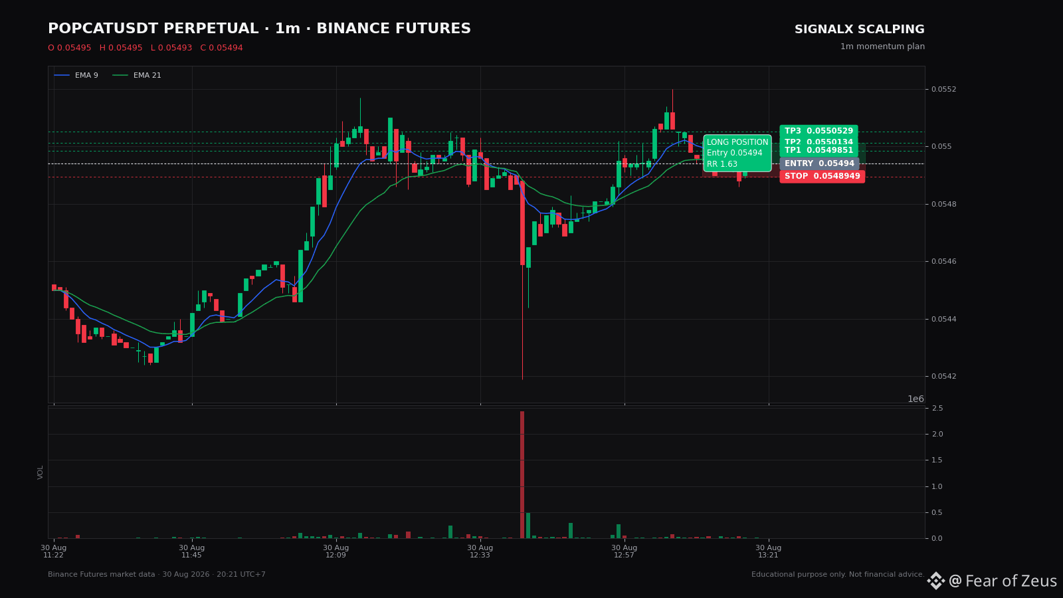
Task: Click the 'Educational purpose only' disclaimer
Action: (838, 575)
